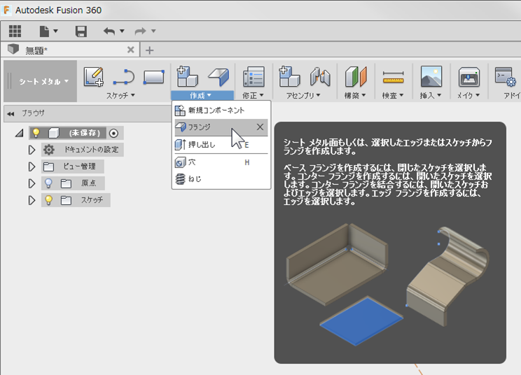Click New Component icon in the アセンブリ toolbar group

(x=289, y=76)
